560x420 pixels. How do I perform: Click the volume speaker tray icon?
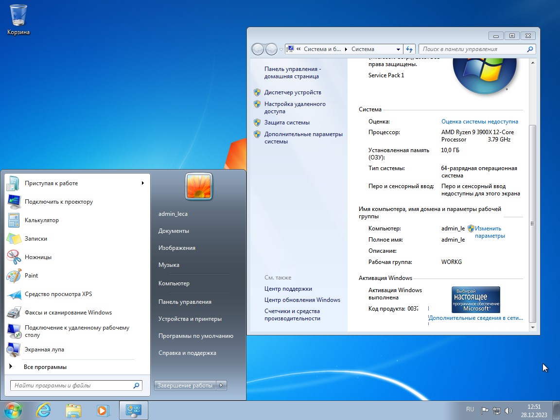[x=508, y=411]
